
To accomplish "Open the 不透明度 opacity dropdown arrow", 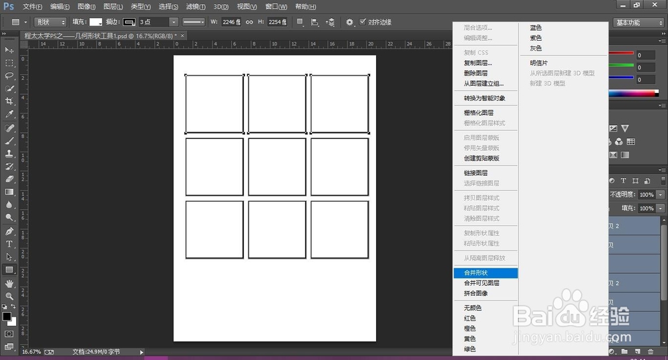I will click(661, 194).
